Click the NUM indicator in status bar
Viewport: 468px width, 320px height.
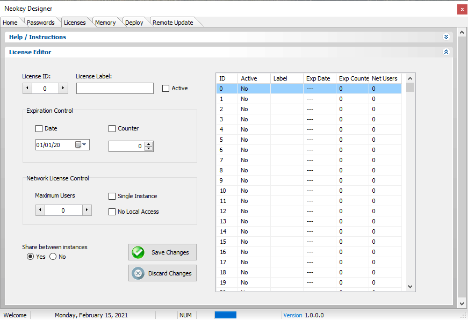click(185, 315)
